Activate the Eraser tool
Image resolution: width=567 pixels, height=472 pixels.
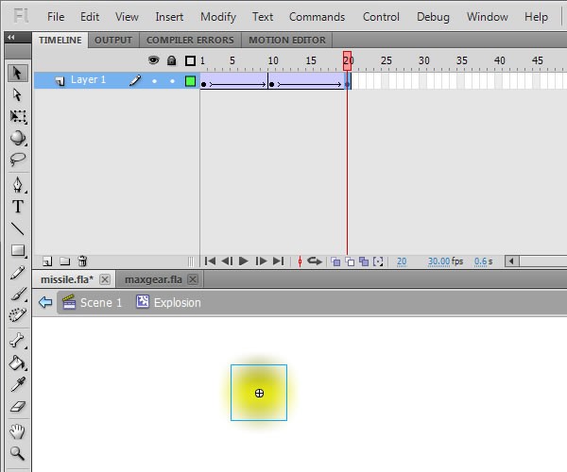pyautogui.click(x=17, y=407)
